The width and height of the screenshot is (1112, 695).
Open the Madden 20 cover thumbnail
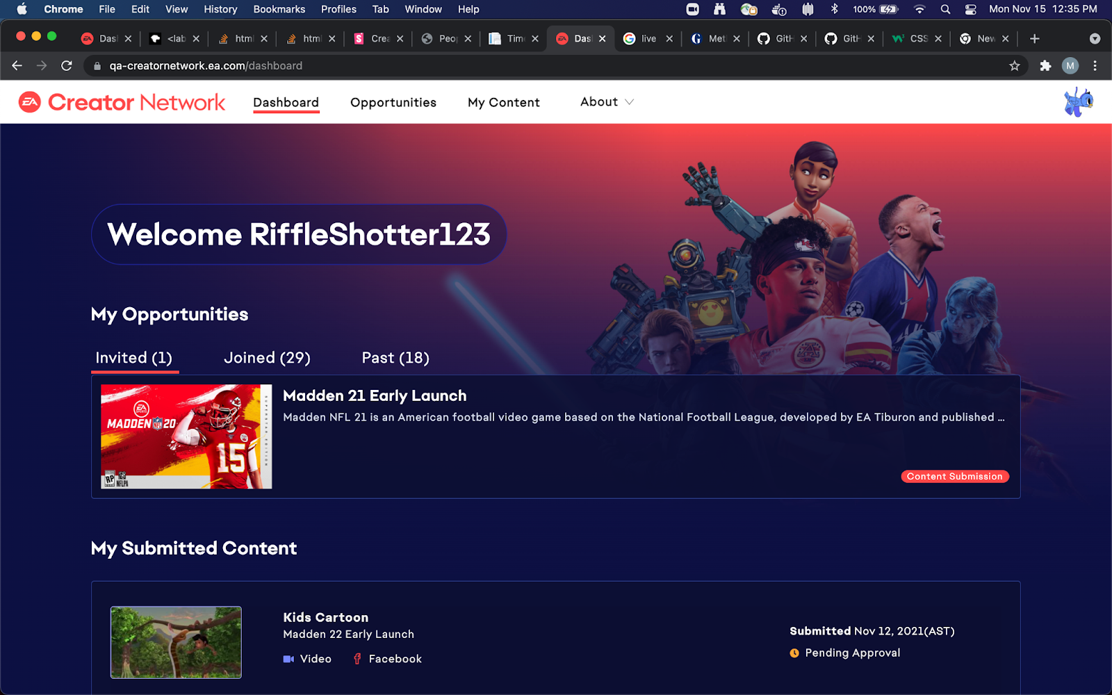click(186, 436)
